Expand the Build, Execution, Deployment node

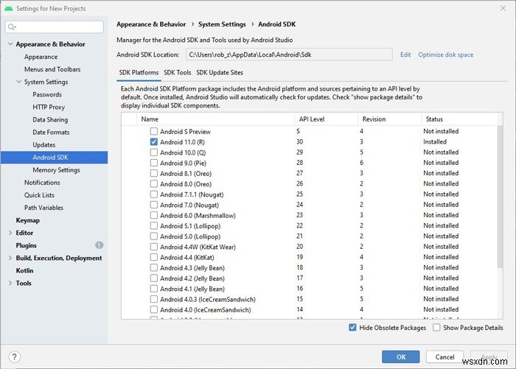[x=10, y=258]
